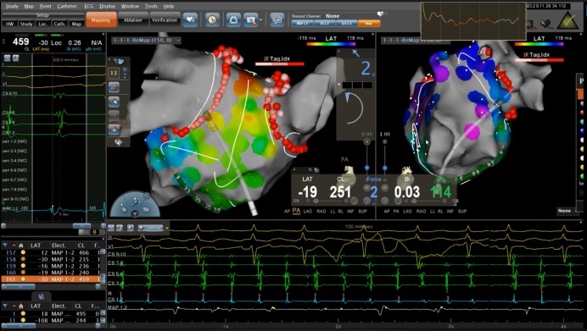Click the green checkmark triangle status icon
The width and height of the screenshot is (587, 331).
[x=567, y=20]
